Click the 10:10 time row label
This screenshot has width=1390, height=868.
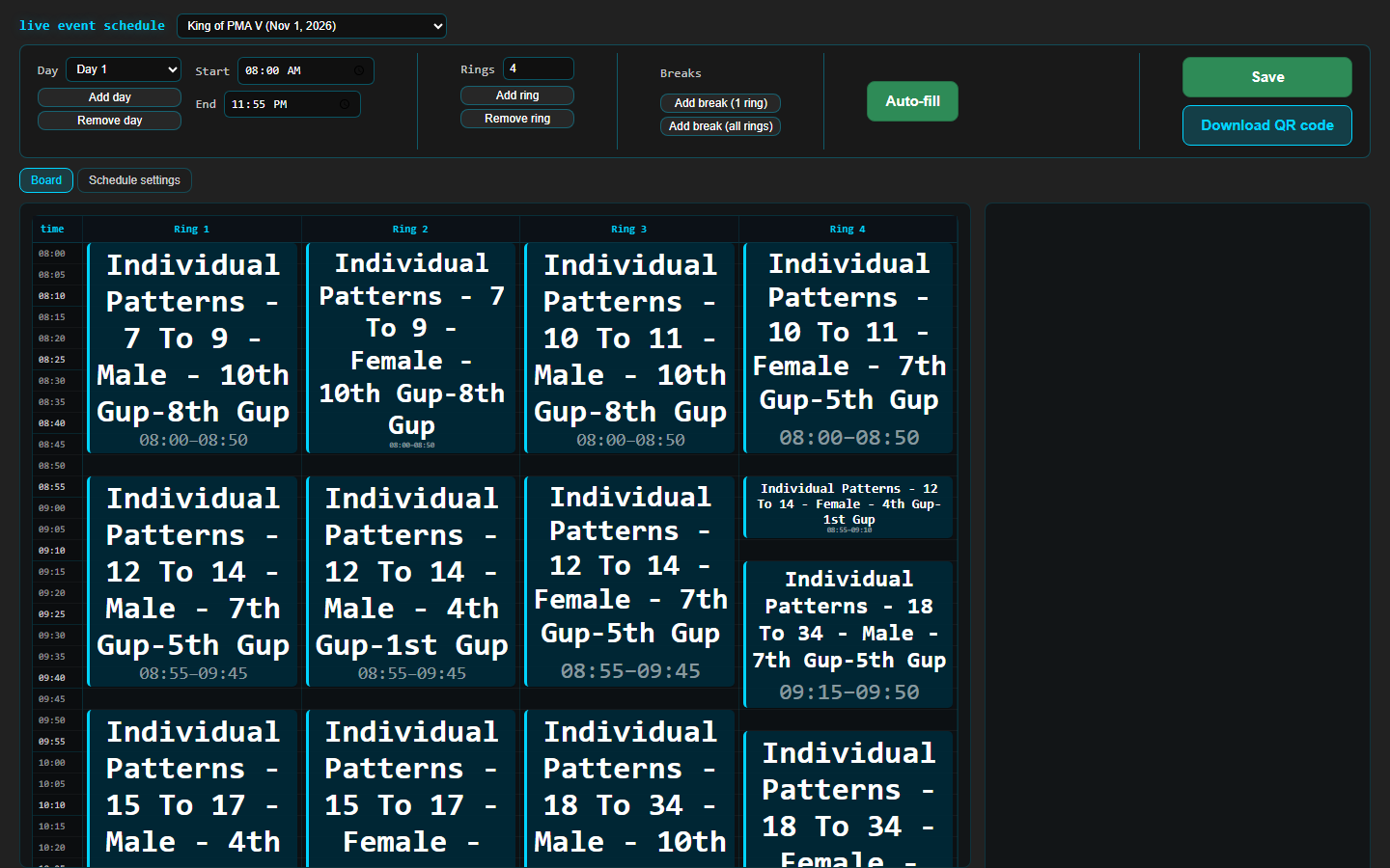52,805
